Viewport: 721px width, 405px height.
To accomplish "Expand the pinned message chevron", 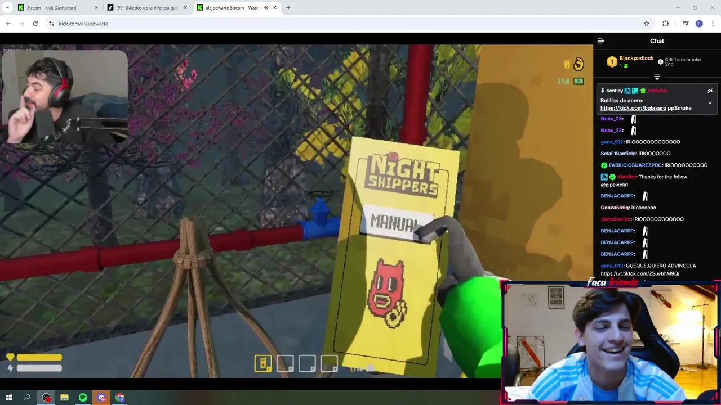I will click(x=710, y=103).
